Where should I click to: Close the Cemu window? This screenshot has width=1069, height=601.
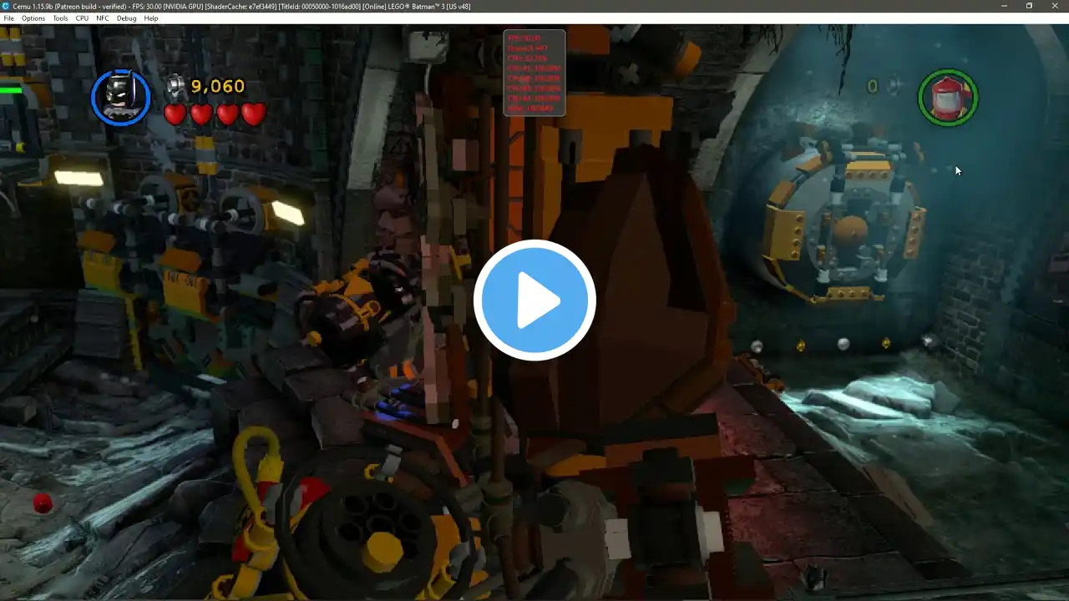point(1055,6)
